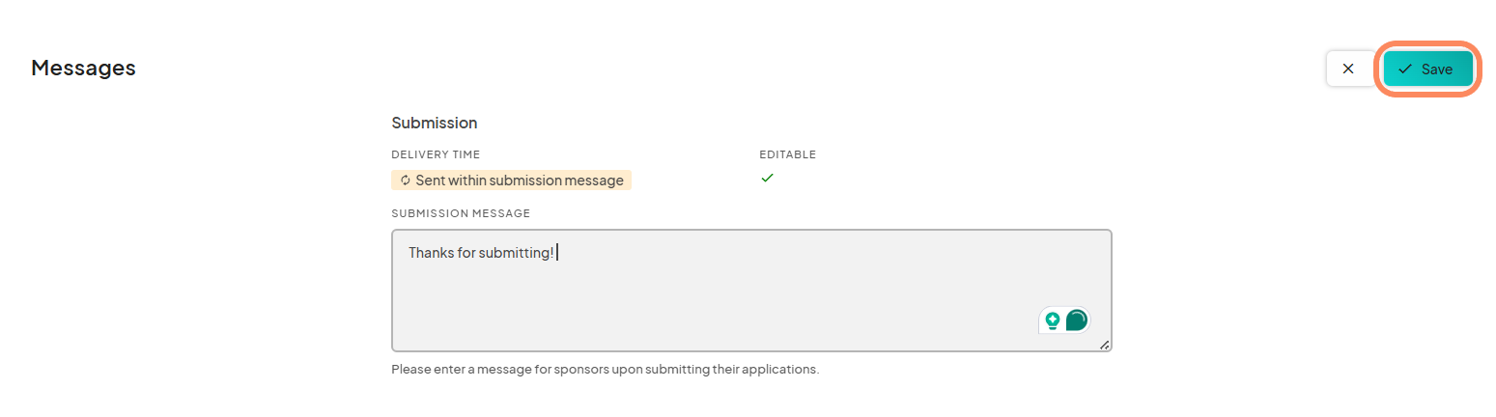Click the green lightbulb suggestion icon
The height and width of the screenshot is (417, 1496).
pos(1053,320)
